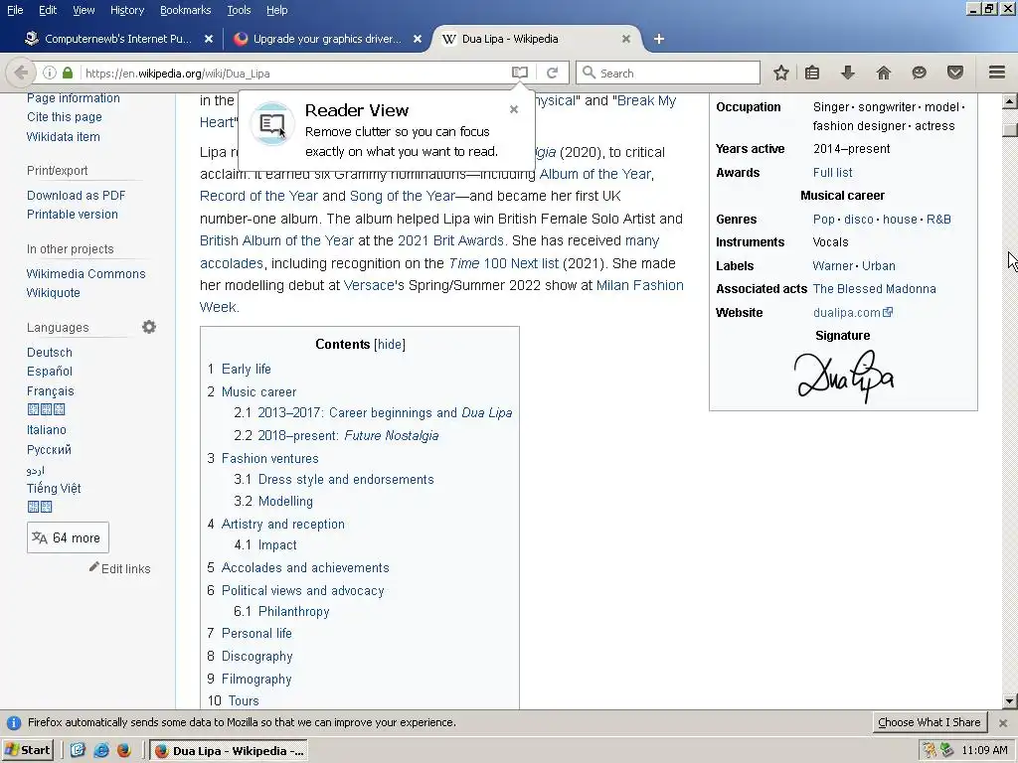Go to Firefox home page icon
Viewport: 1018px width, 763px height.
tap(884, 73)
